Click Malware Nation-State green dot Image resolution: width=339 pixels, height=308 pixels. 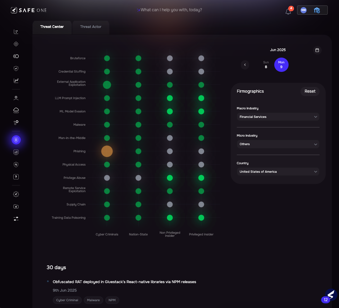[138, 125]
